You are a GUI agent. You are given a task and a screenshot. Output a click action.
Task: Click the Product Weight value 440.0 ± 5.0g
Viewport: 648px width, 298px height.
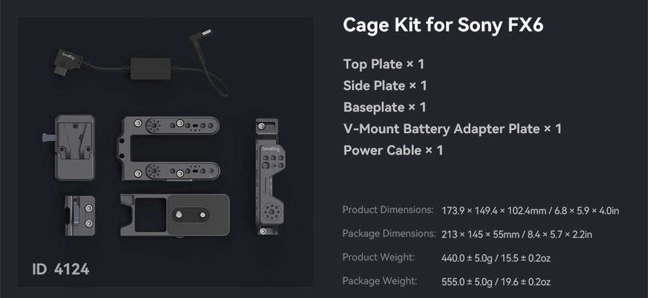click(x=468, y=258)
